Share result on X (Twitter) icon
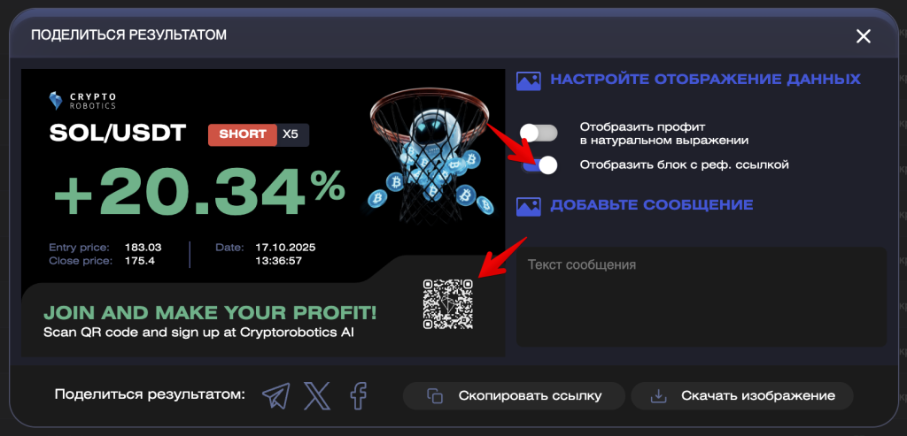 pos(318,396)
